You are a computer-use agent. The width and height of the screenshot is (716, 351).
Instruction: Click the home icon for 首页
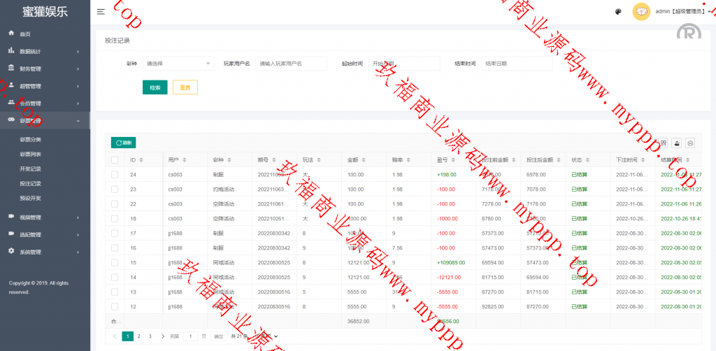coord(10,34)
